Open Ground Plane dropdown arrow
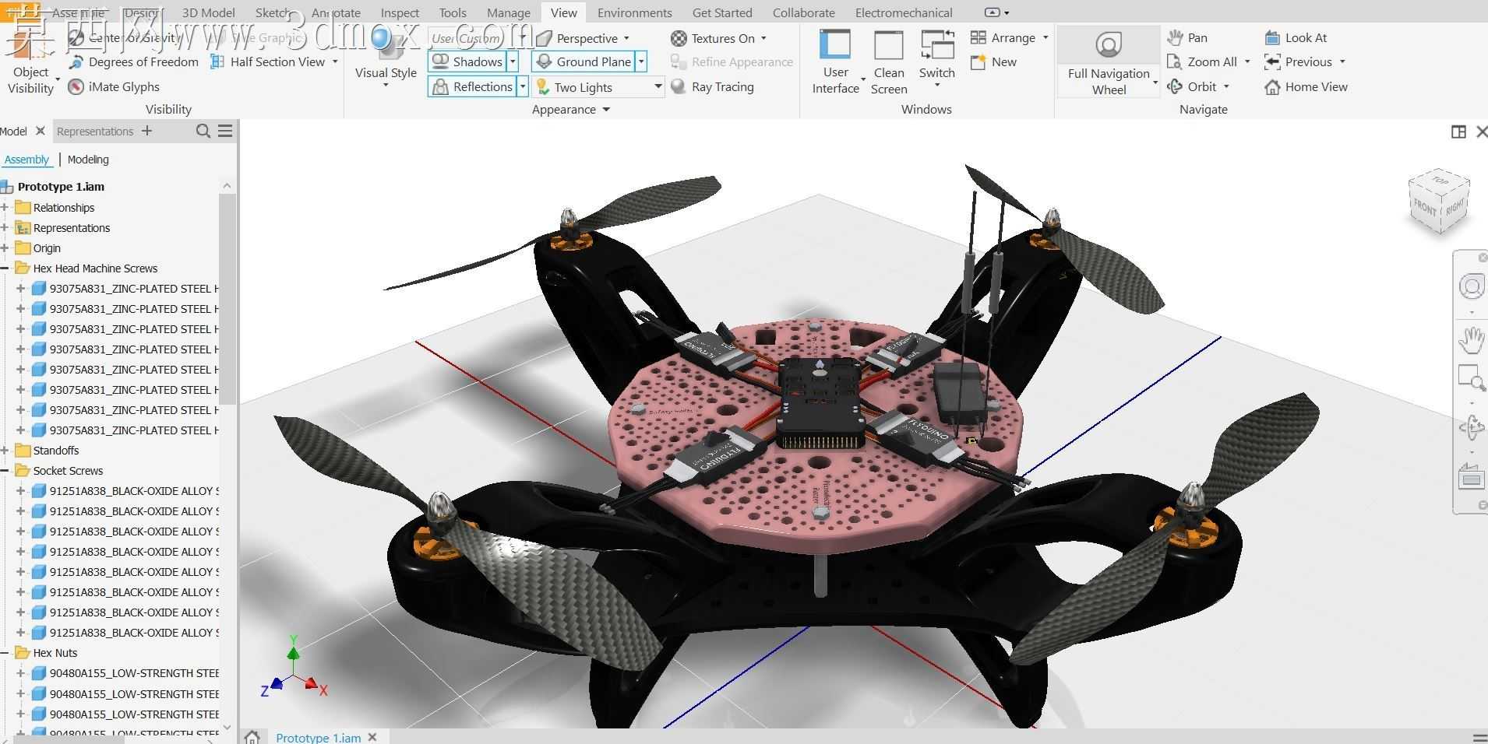The width and height of the screenshot is (1488, 744). click(x=641, y=61)
